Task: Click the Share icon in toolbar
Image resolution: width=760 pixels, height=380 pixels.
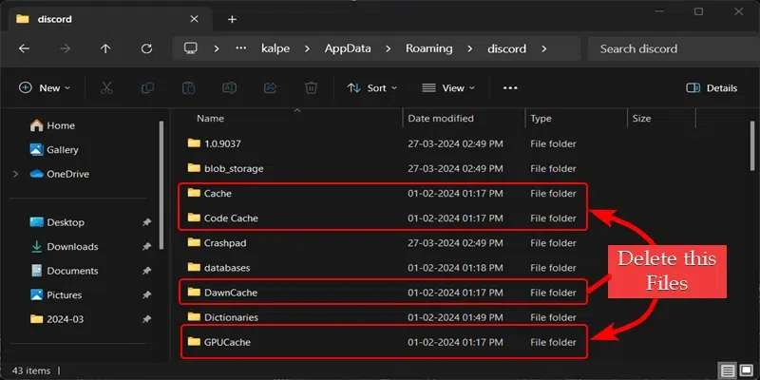Action: click(270, 87)
